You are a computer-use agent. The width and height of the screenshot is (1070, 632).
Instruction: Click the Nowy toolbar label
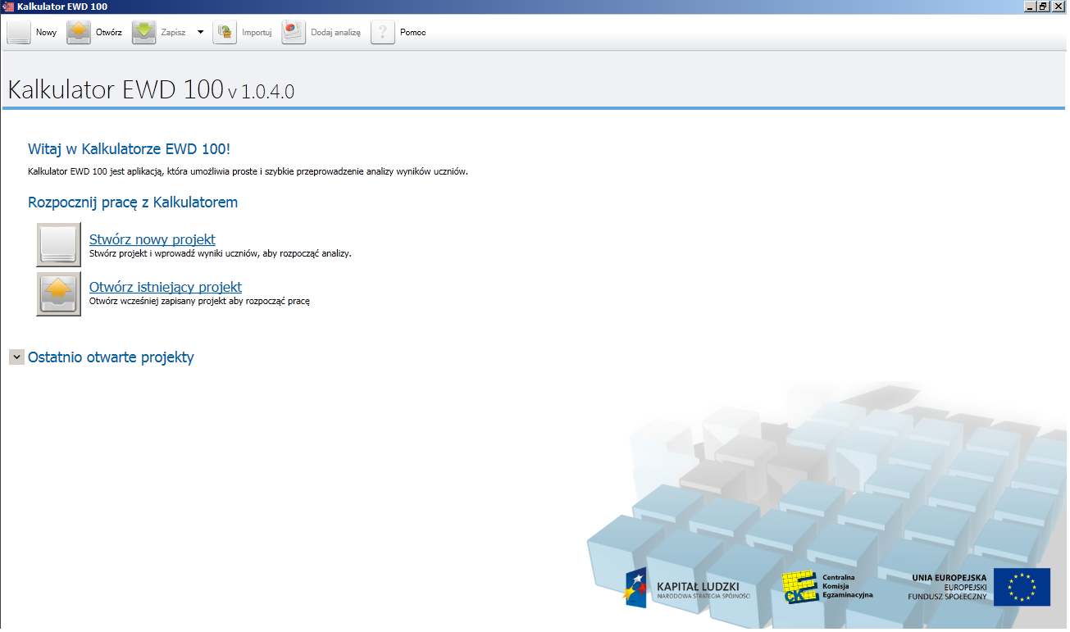pyautogui.click(x=46, y=33)
